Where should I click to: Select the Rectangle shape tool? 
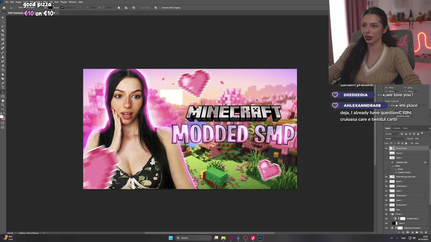(x=3, y=96)
